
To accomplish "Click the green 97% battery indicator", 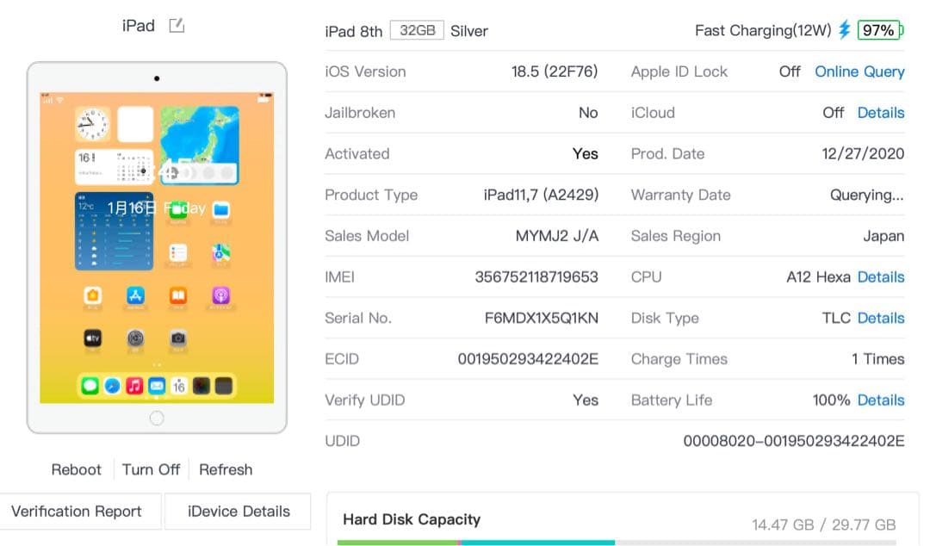I will (878, 30).
